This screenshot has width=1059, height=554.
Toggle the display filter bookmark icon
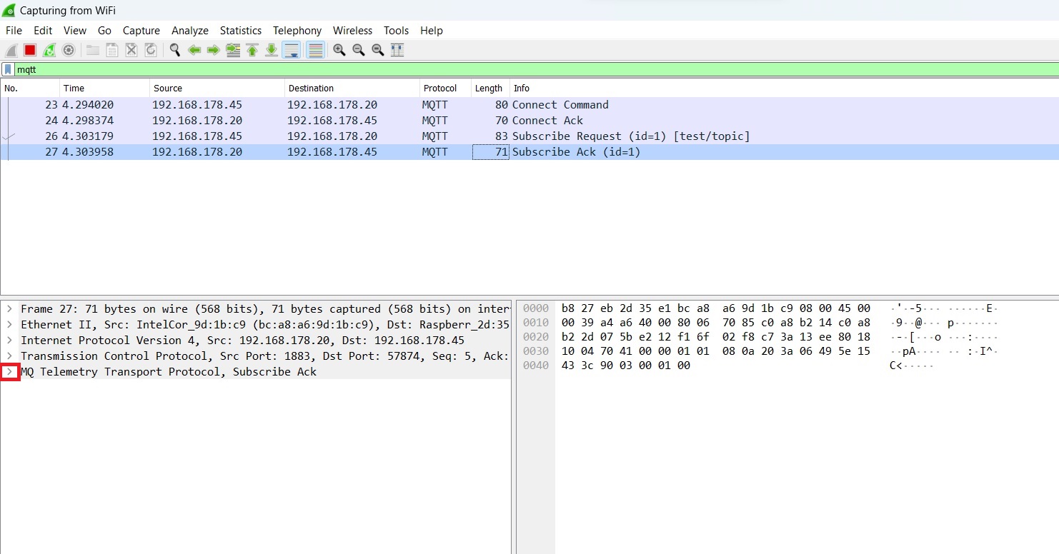pyautogui.click(x=7, y=69)
